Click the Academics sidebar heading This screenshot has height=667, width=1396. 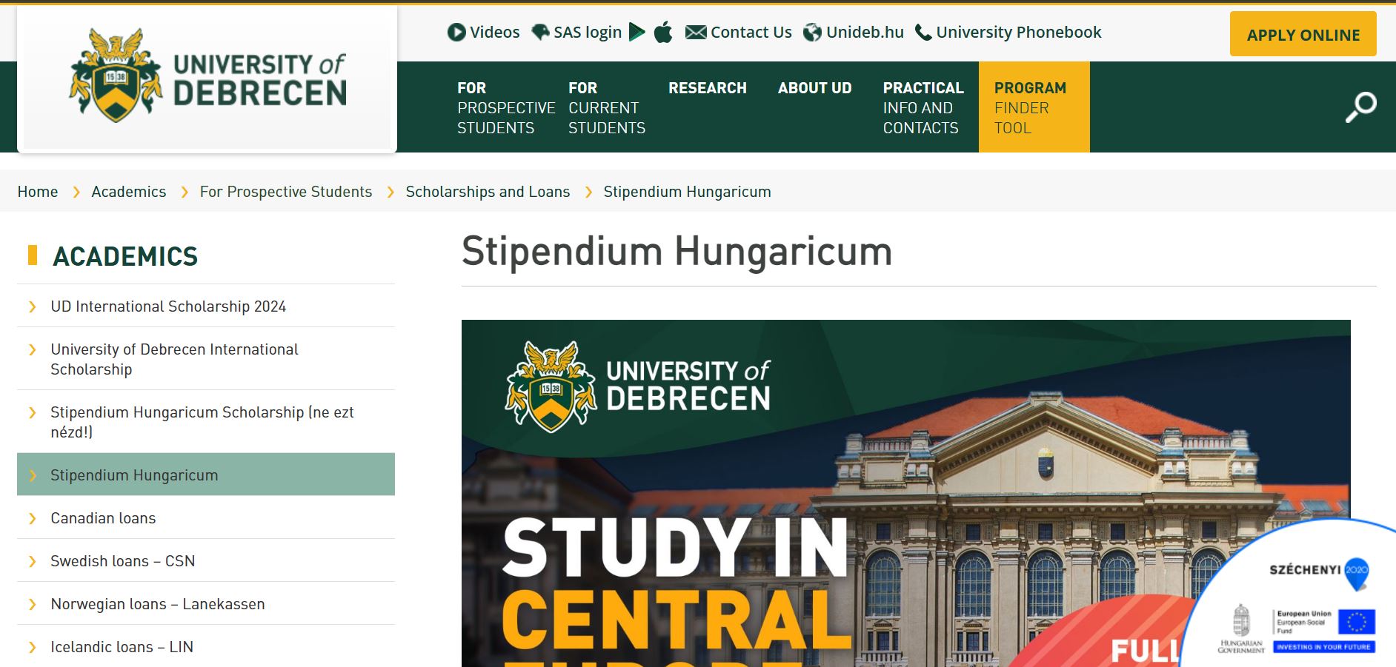125,256
